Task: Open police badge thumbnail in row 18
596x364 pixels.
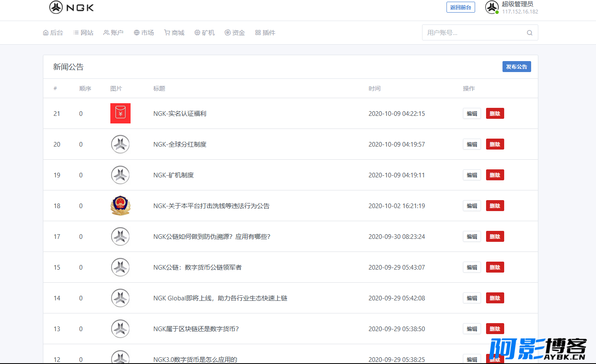Action: tap(120, 206)
